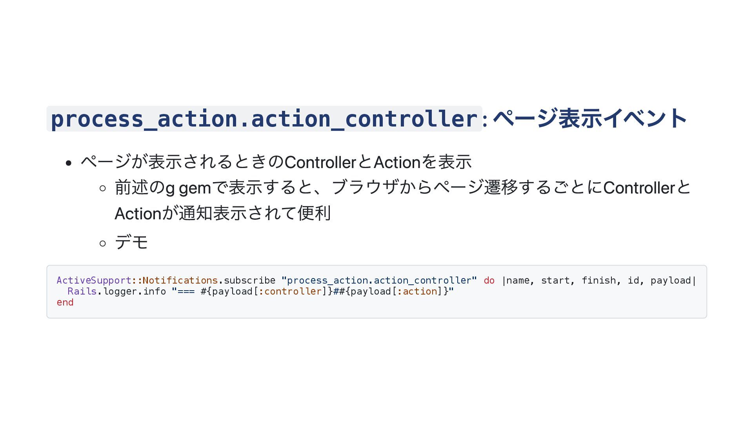Click the sub-bullet mentioning g gem

402,200
